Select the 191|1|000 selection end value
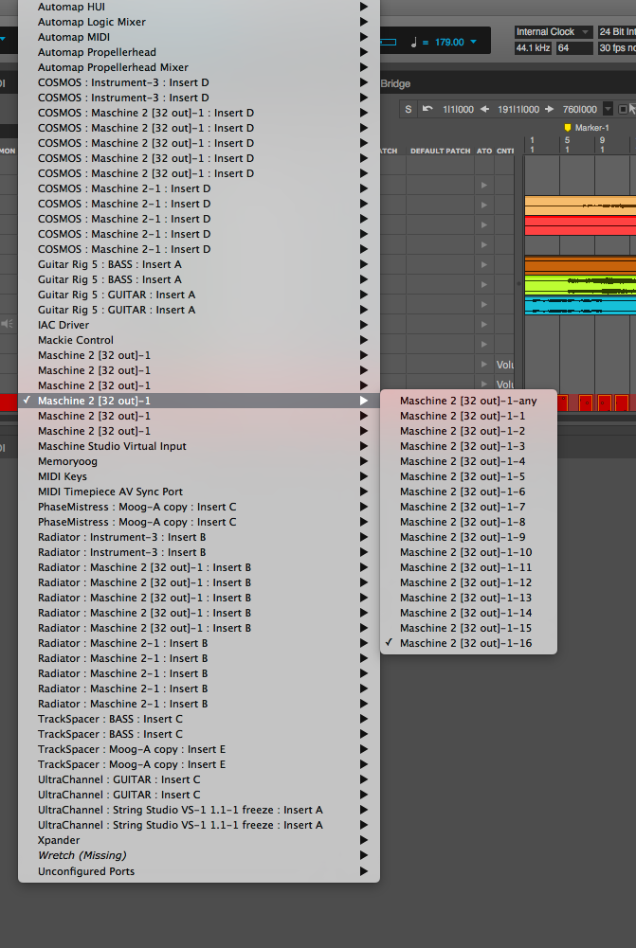Viewport: 636px width, 948px height. click(518, 110)
